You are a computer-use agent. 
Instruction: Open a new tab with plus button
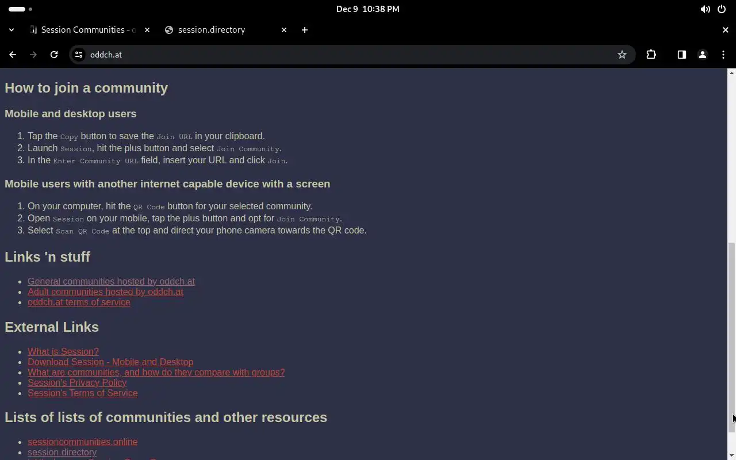pyautogui.click(x=305, y=30)
